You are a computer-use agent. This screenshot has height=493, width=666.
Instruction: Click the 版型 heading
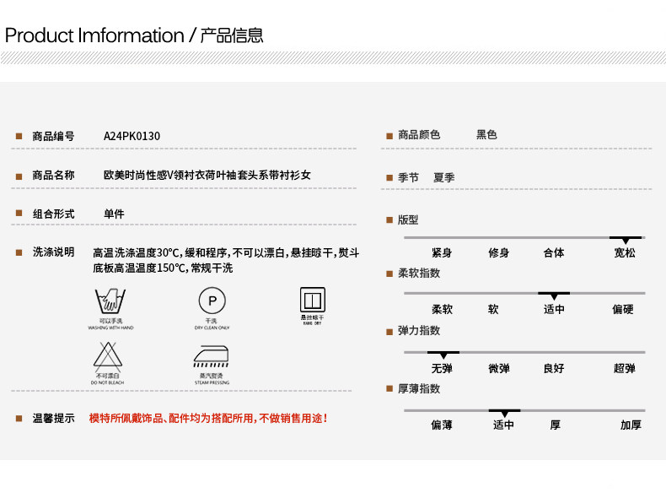pos(408,220)
